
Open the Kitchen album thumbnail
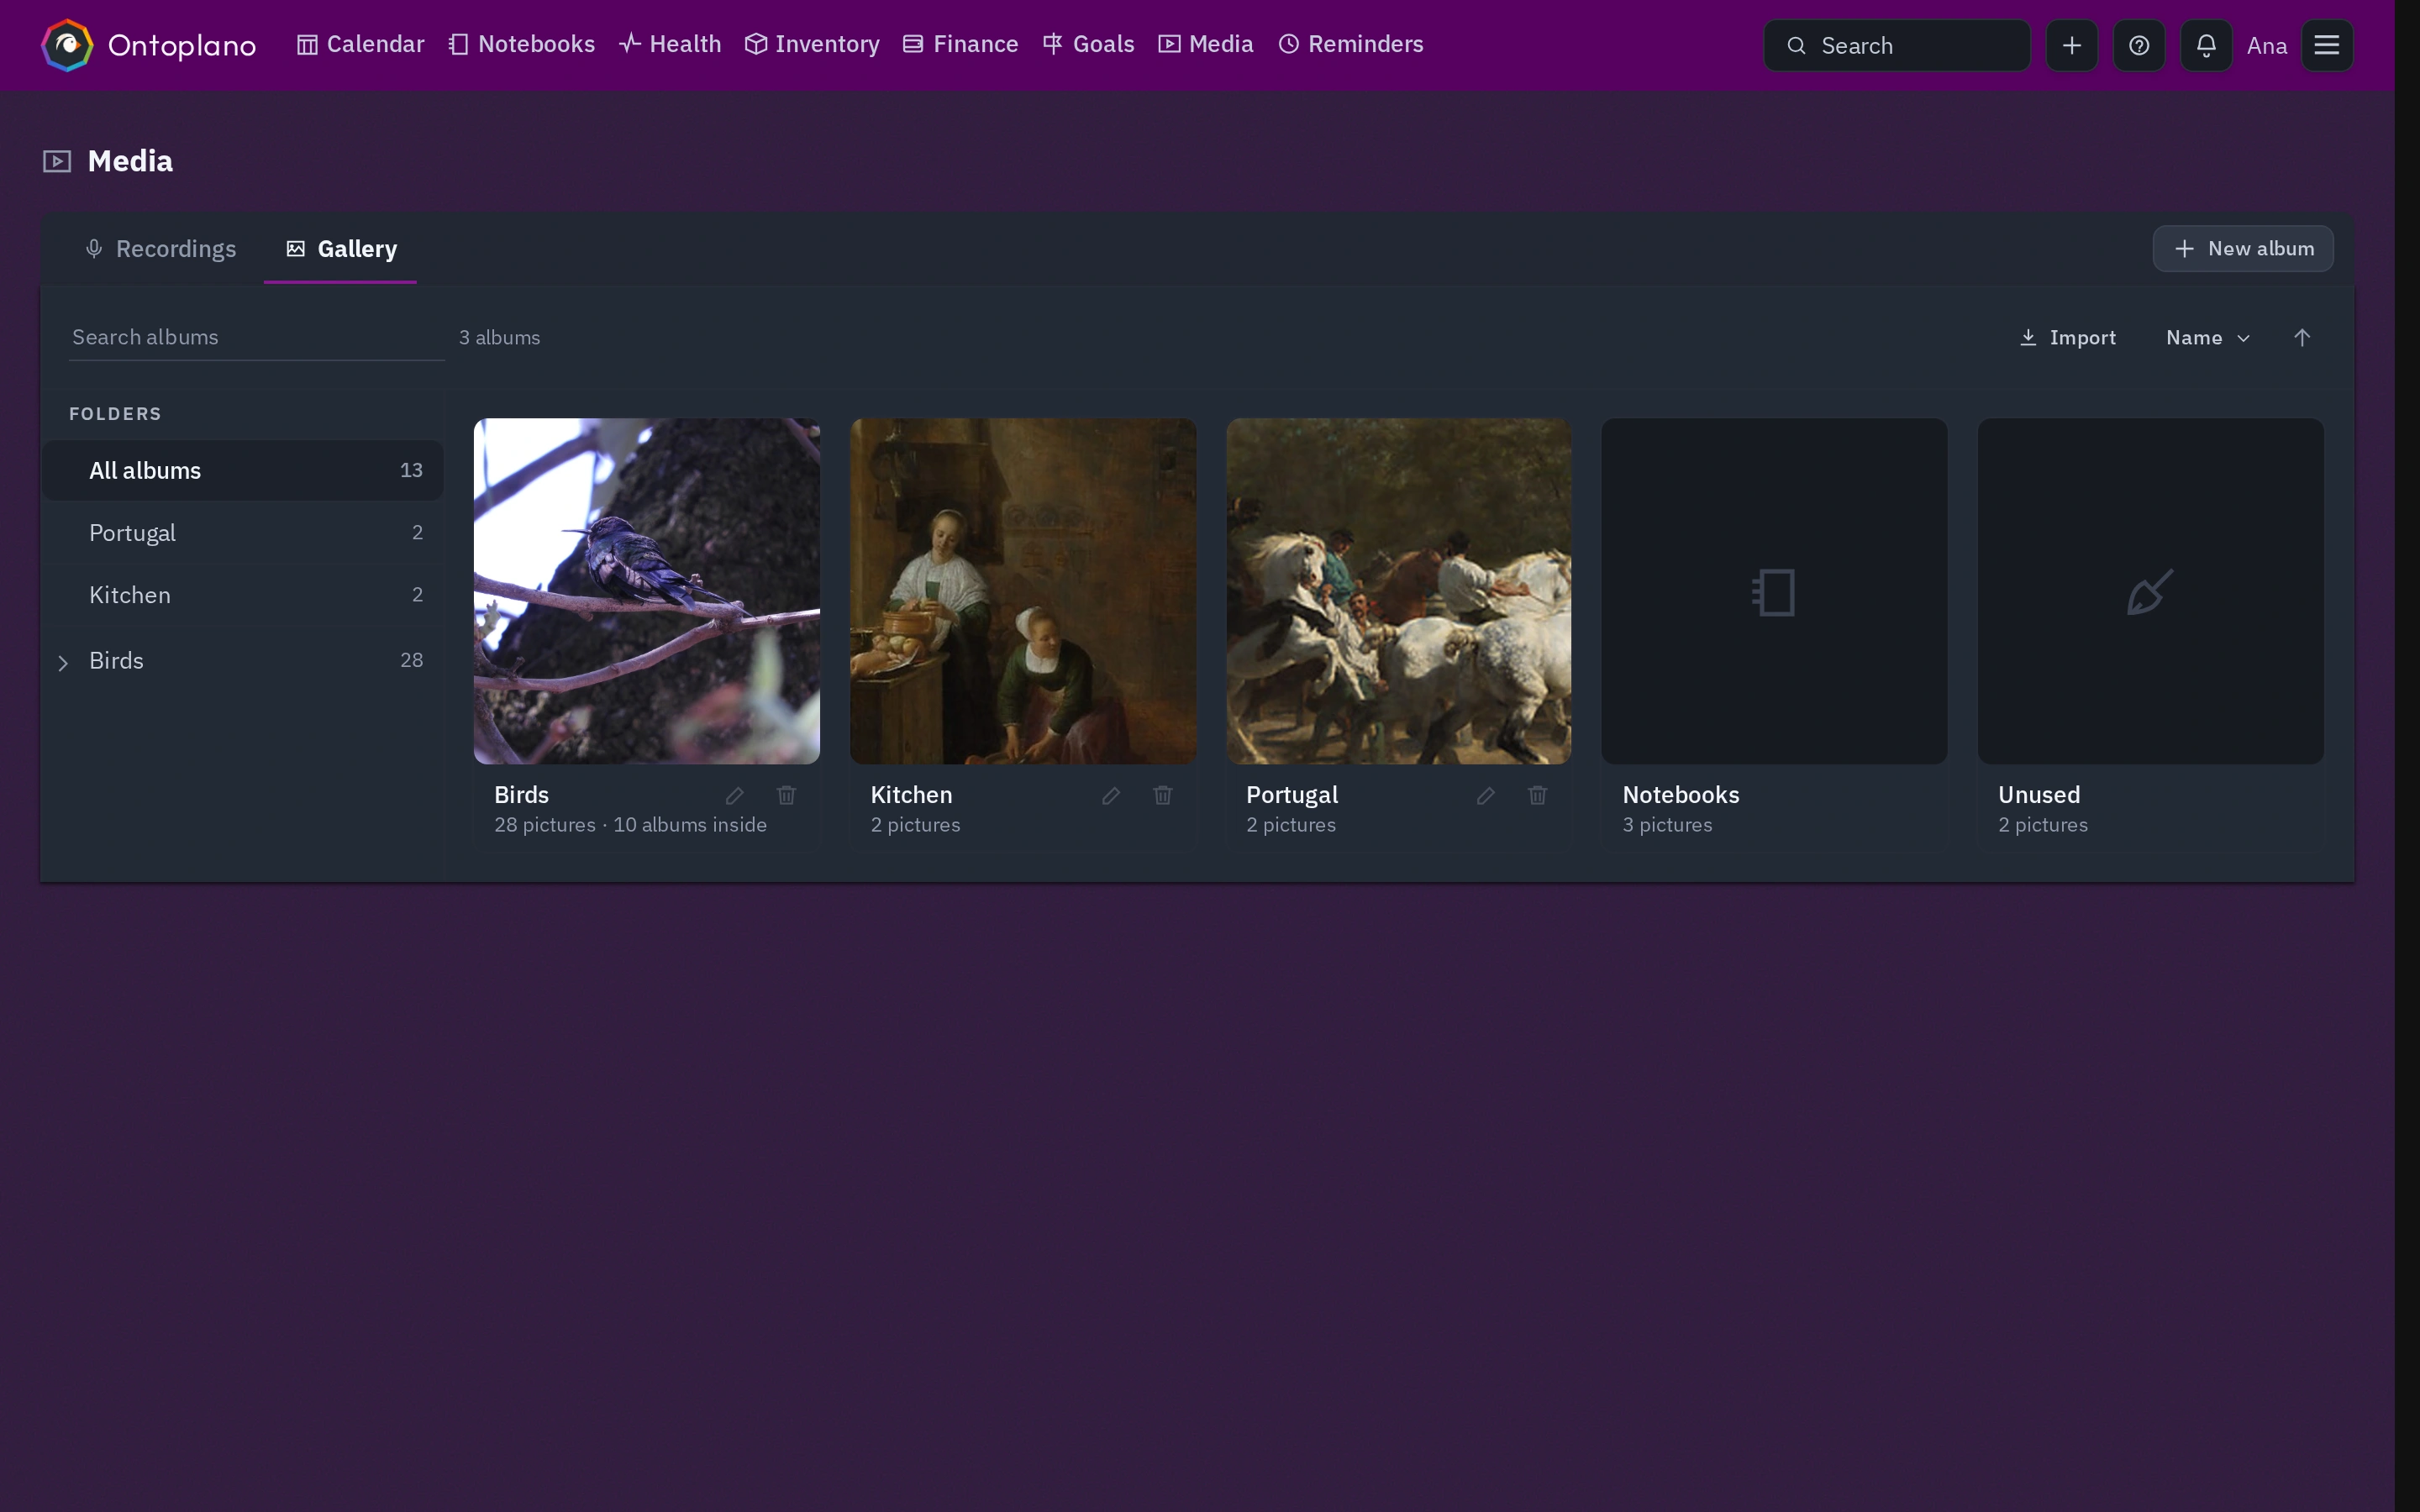[x=1023, y=591]
